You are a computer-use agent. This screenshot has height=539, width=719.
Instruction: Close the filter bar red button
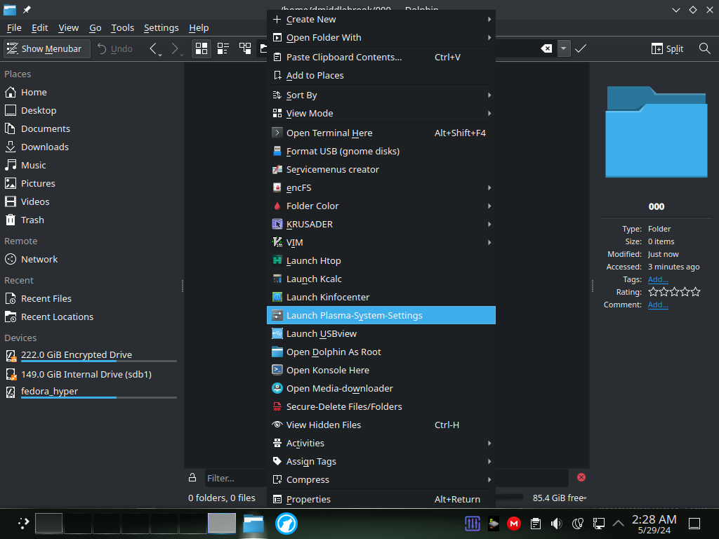point(581,477)
